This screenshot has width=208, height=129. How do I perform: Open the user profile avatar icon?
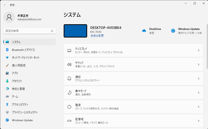click(x=9, y=17)
